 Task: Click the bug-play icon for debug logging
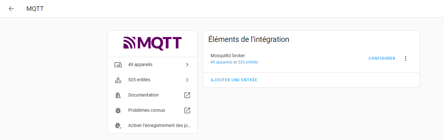(118, 126)
